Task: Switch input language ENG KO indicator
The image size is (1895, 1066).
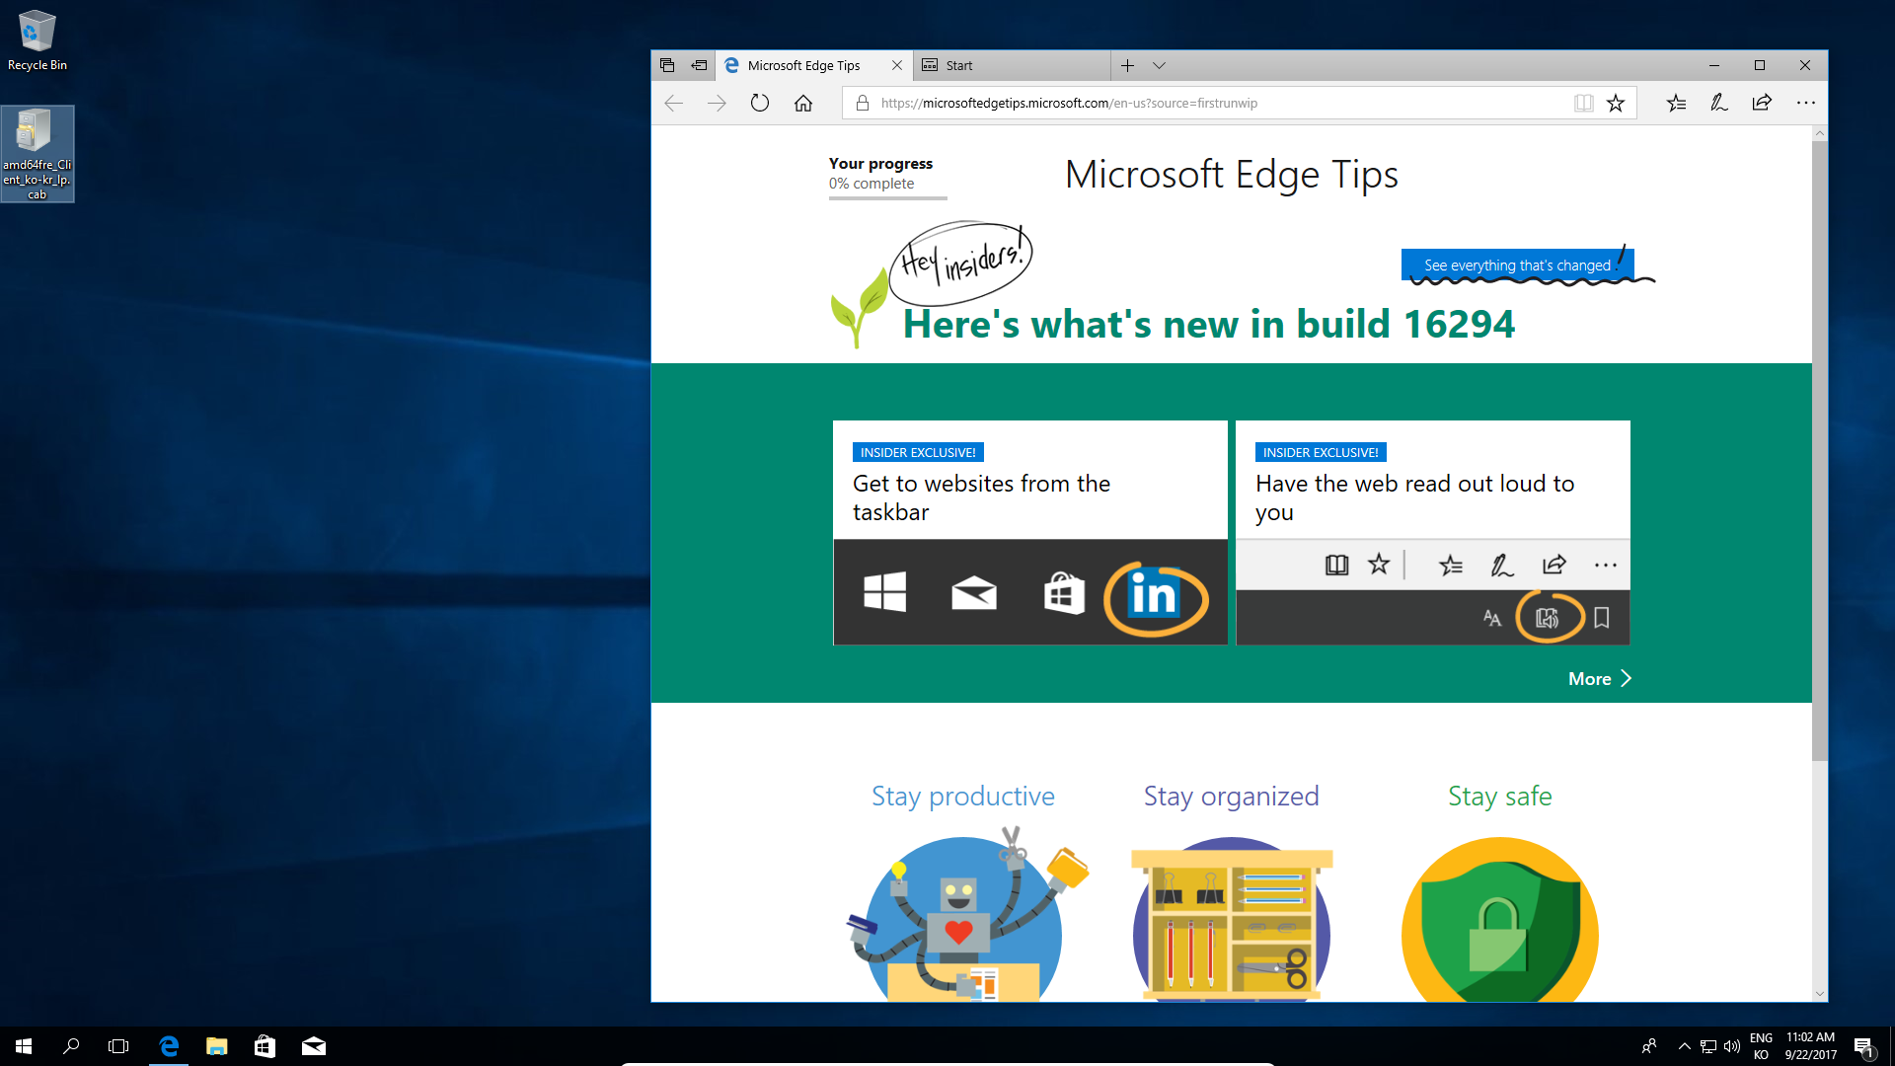Action: (1761, 1046)
